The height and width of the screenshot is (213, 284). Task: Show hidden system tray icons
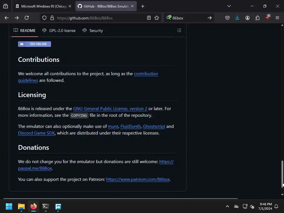pos(227,206)
